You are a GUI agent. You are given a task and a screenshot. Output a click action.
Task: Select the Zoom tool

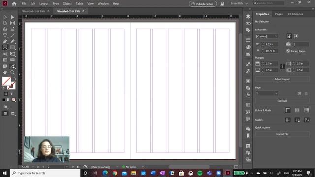pyautogui.click(x=12, y=72)
